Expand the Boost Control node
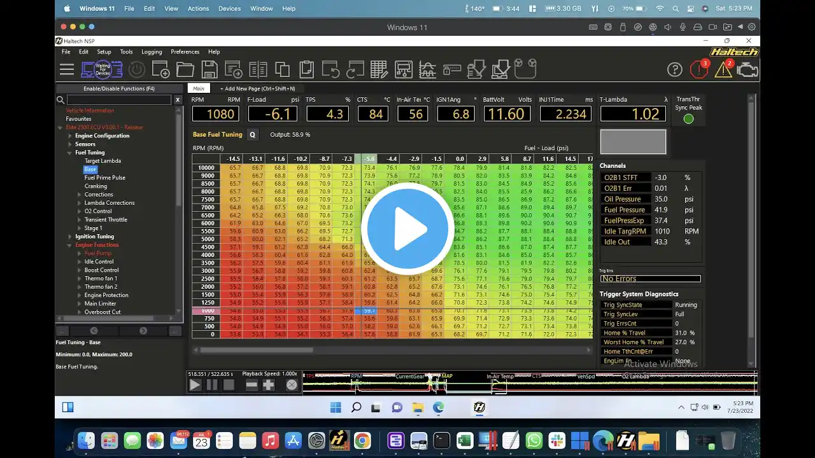 [80, 270]
